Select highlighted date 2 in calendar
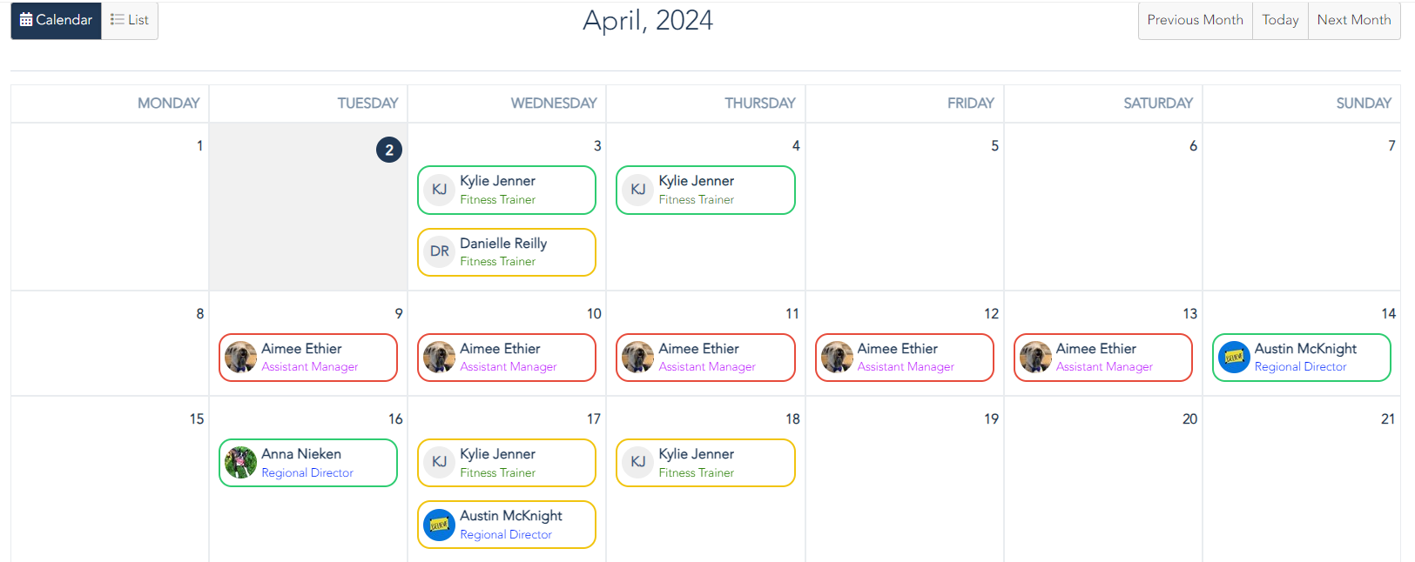This screenshot has width=1415, height=562. (389, 150)
